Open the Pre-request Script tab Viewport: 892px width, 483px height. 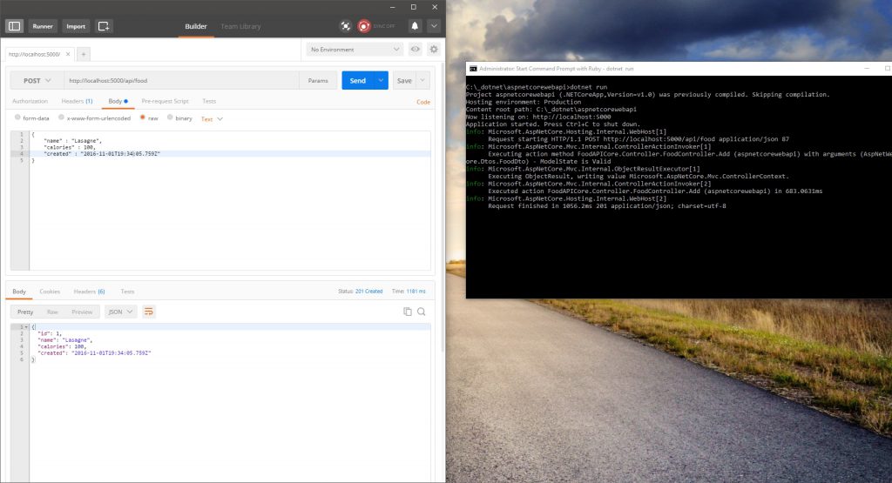(165, 101)
